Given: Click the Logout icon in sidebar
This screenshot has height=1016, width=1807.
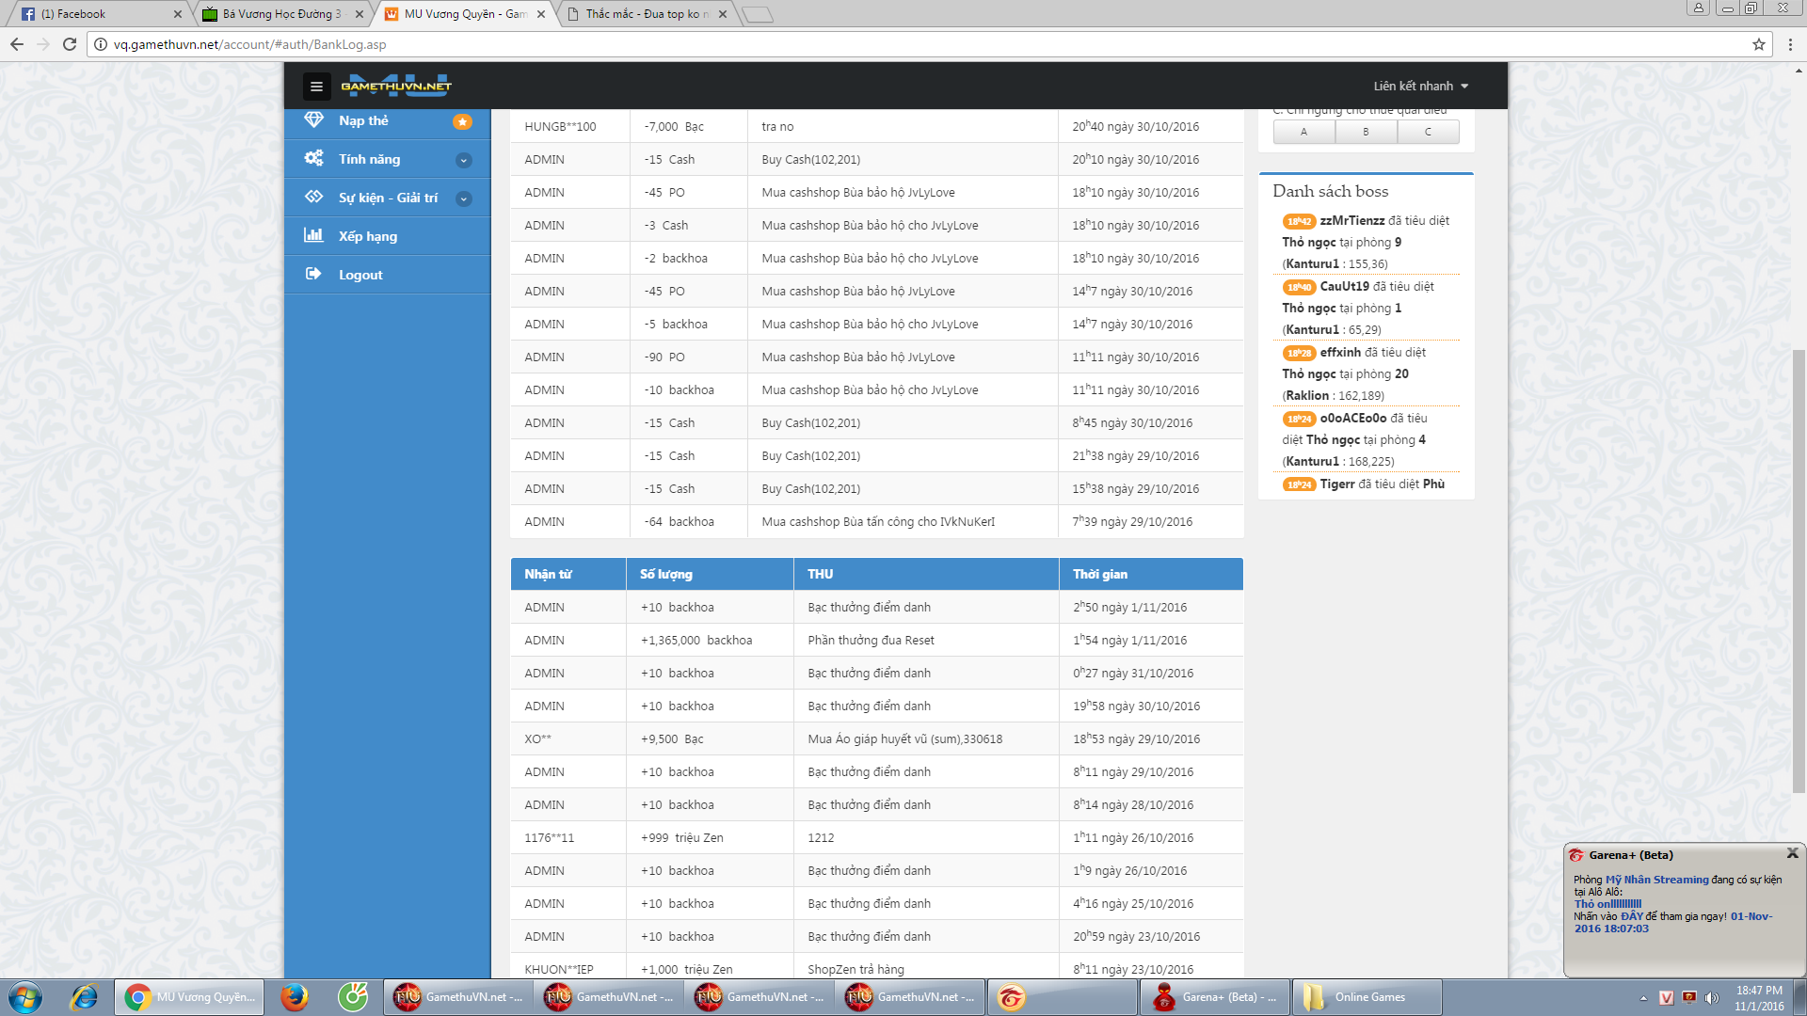Looking at the screenshot, I should click(x=313, y=274).
